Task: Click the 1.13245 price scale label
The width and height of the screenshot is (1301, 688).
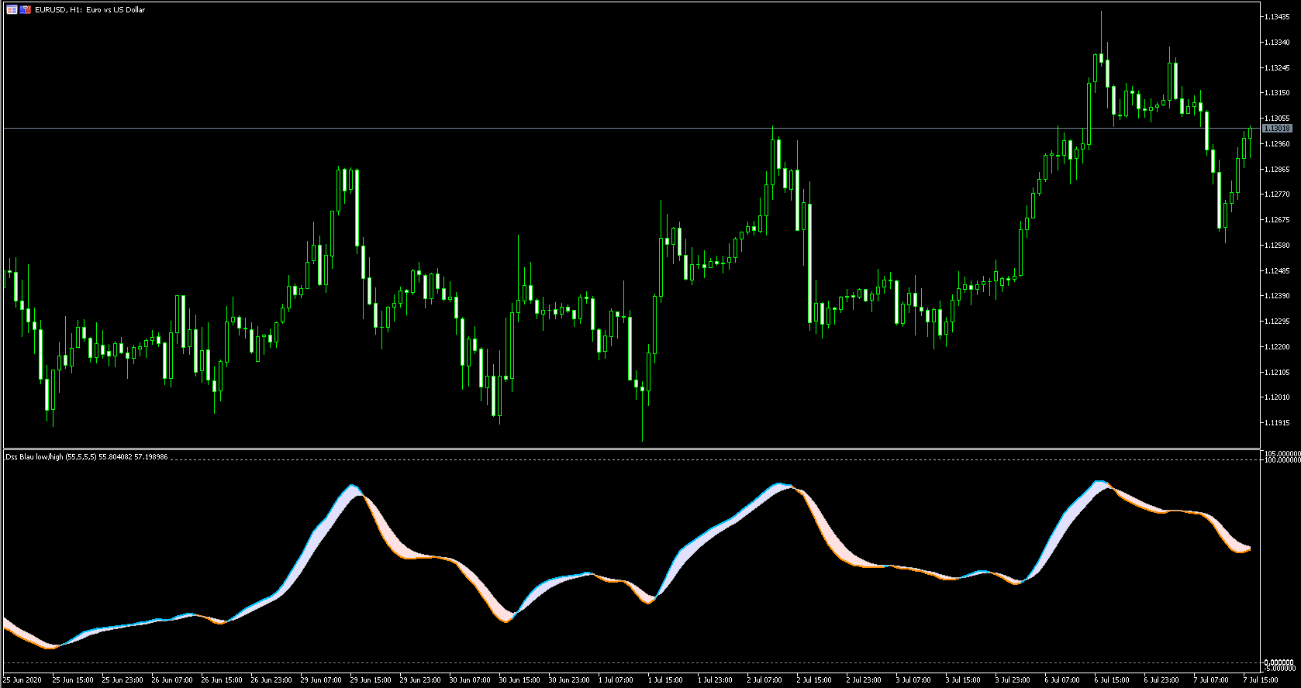Action: coord(1277,68)
